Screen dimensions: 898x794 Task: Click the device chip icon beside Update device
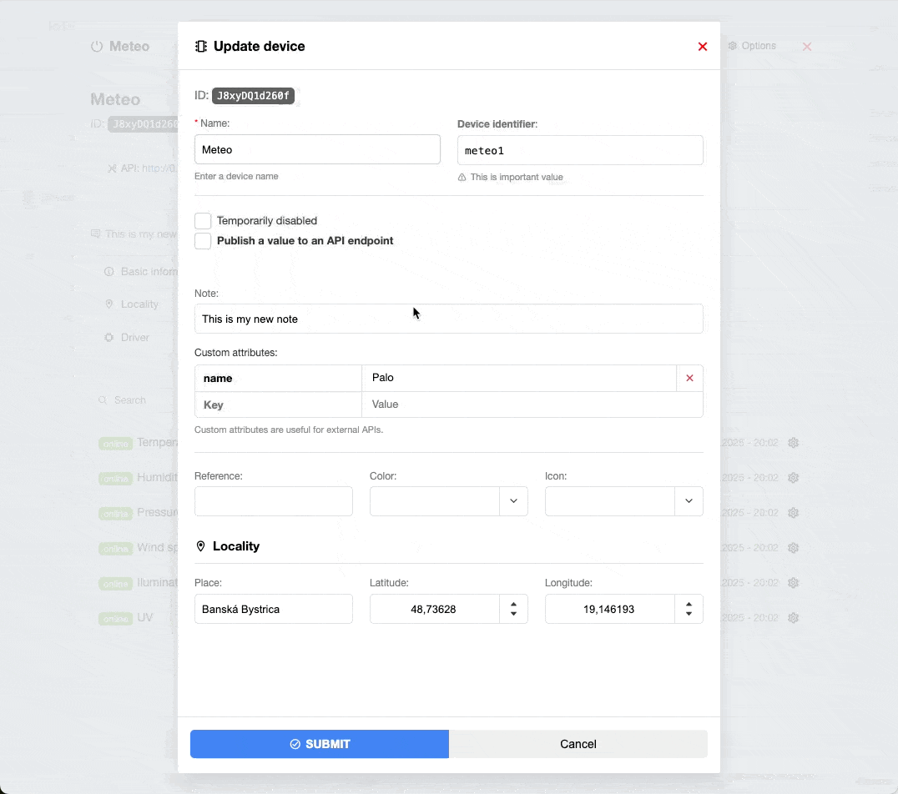(x=201, y=47)
